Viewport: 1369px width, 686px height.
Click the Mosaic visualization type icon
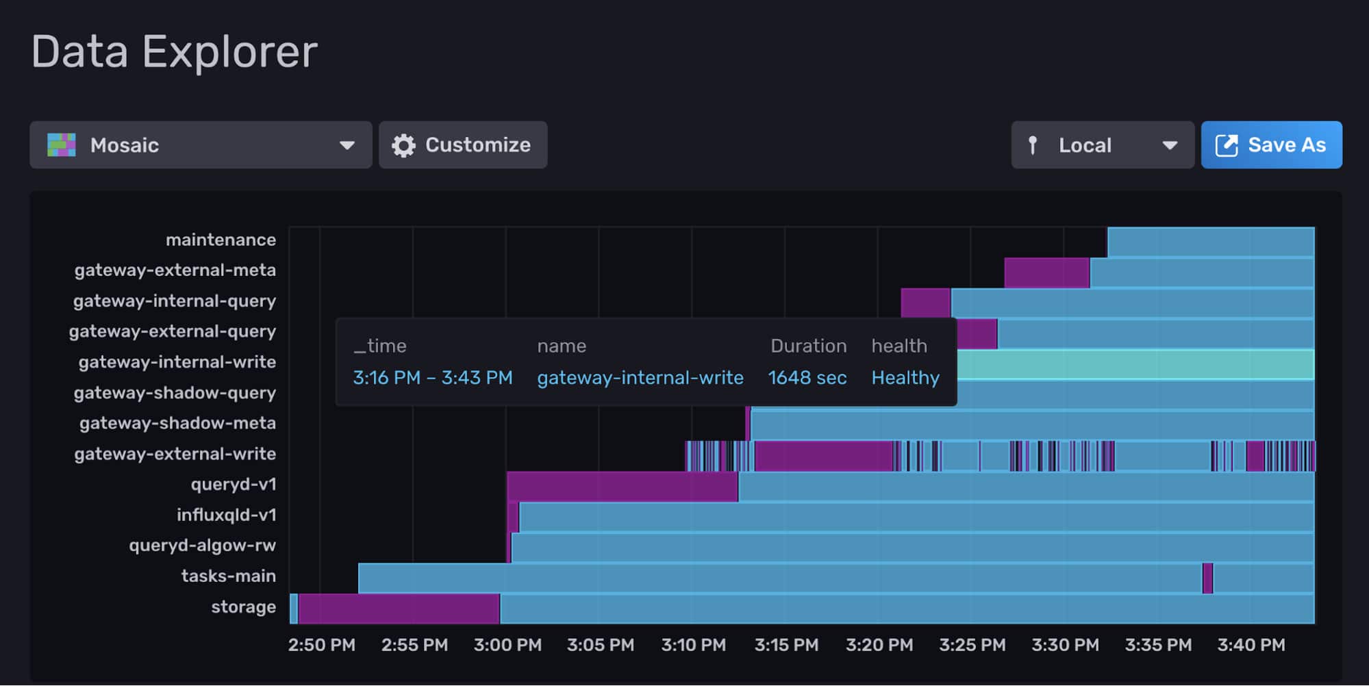click(x=61, y=145)
